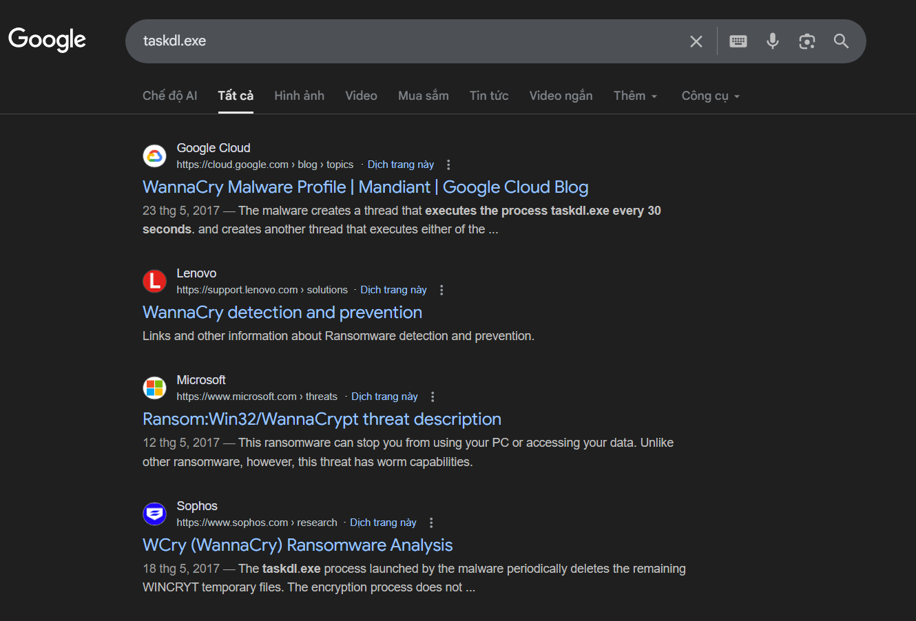Click the magnifying glass search button
This screenshot has height=621, width=916.
(841, 41)
